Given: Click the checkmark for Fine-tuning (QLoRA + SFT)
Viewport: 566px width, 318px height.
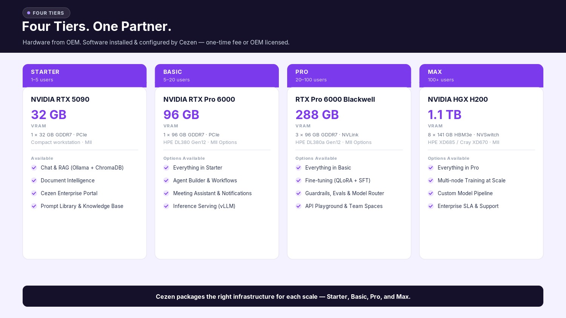Looking at the screenshot, I should point(298,180).
